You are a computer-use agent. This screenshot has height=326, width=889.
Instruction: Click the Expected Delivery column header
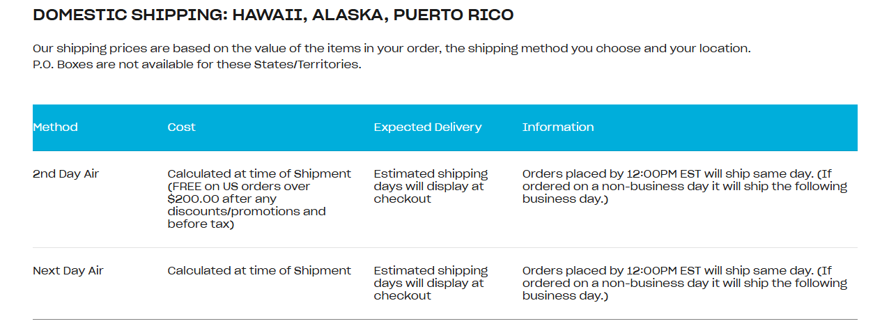coord(427,127)
